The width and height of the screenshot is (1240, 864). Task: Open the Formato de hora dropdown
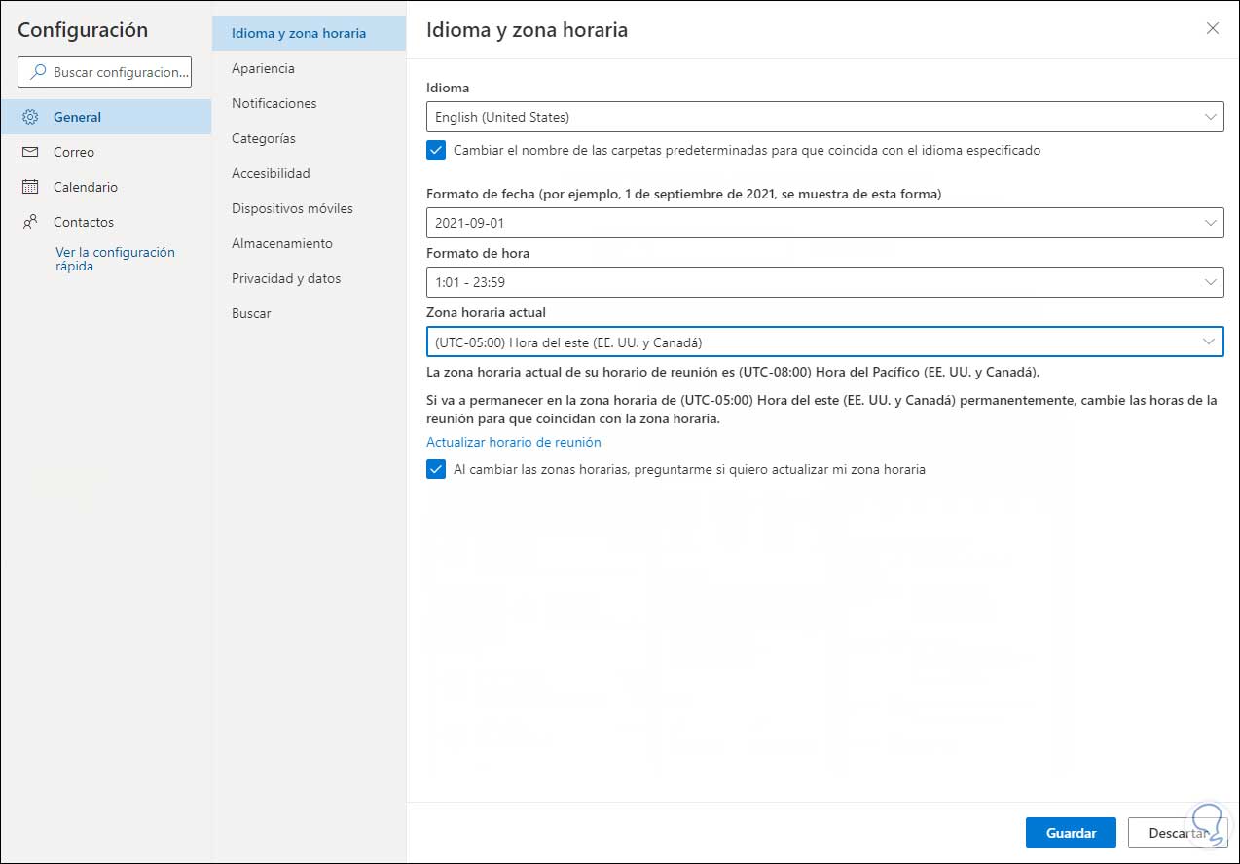pyautogui.click(x=824, y=282)
